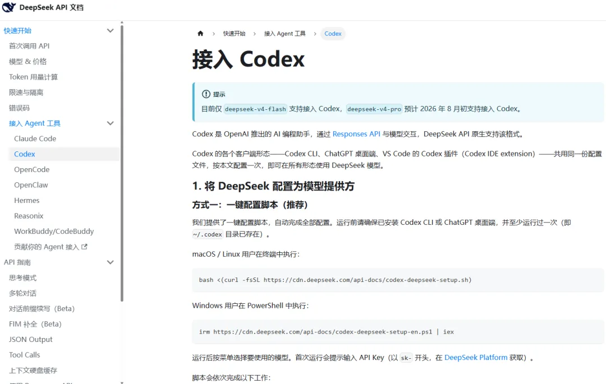The width and height of the screenshot is (606, 384).
Task: Open 限速与隔离 page
Action: [x=26, y=92]
